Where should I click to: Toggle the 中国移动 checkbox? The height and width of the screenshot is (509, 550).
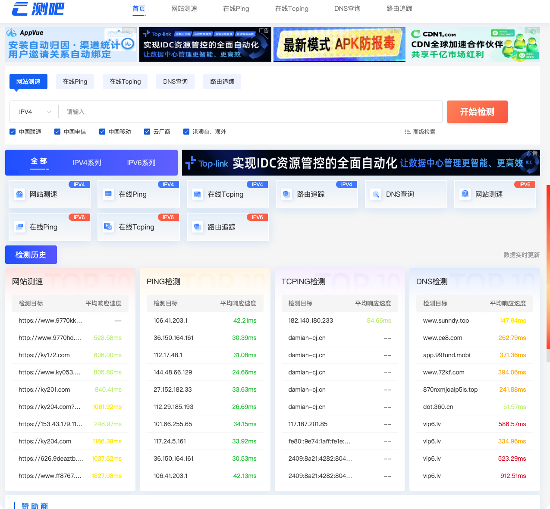pos(102,132)
